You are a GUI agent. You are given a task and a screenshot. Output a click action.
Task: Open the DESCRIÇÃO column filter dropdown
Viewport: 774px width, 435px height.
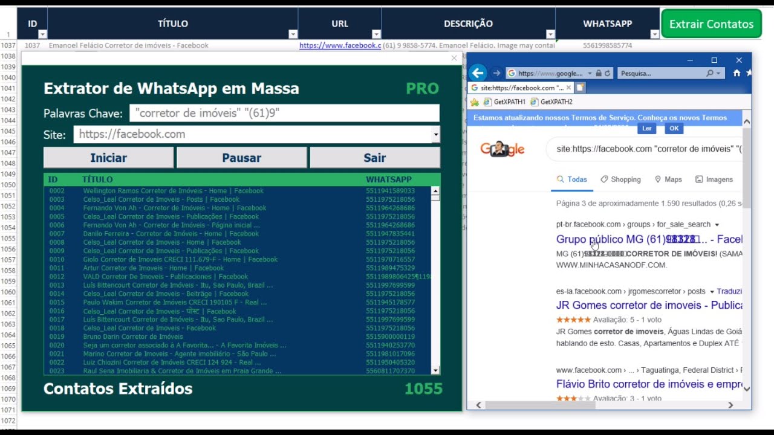550,34
